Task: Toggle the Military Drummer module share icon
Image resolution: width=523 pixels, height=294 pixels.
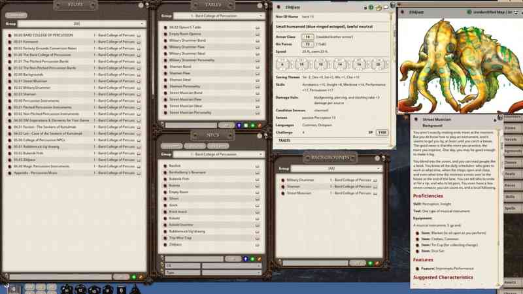Action: pyautogui.click(x=375, y=180)
